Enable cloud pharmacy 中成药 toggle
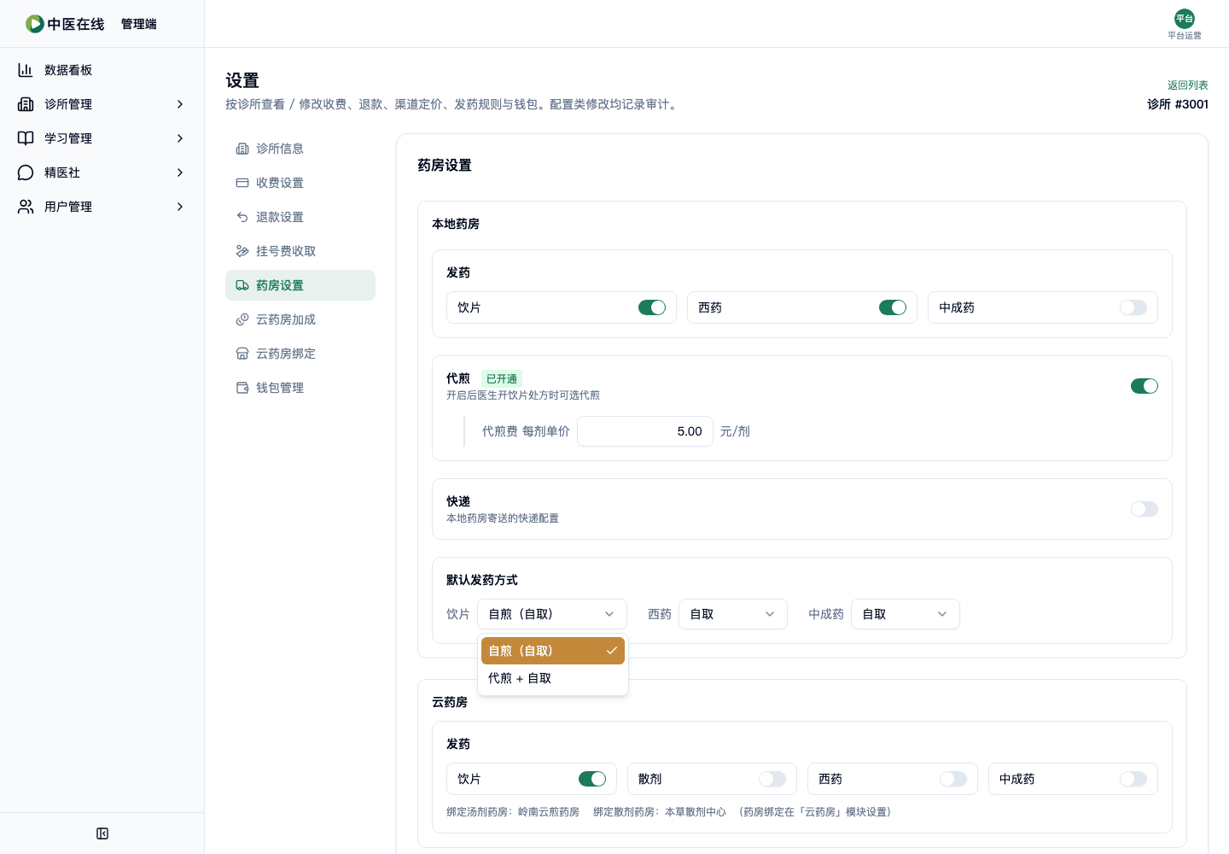Screen dimensions: 1229x854 [x=1133, y=779]
